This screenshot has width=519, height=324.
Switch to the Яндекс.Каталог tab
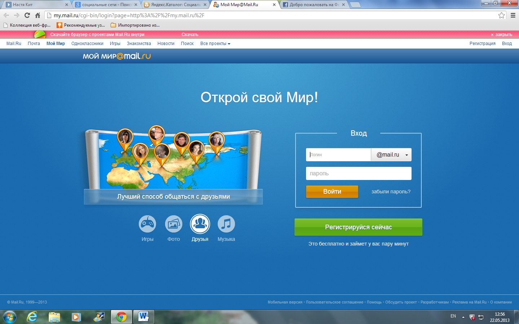[x=175, y=5]
